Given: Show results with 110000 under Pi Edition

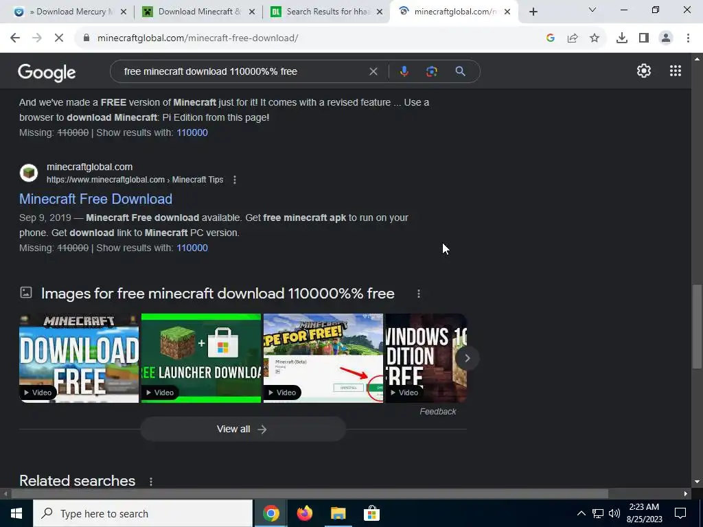Looking at the screenshot, I should pyautogui.click(x=192, y=132).
